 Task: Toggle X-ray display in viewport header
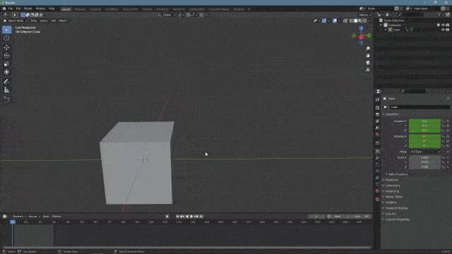345,20
